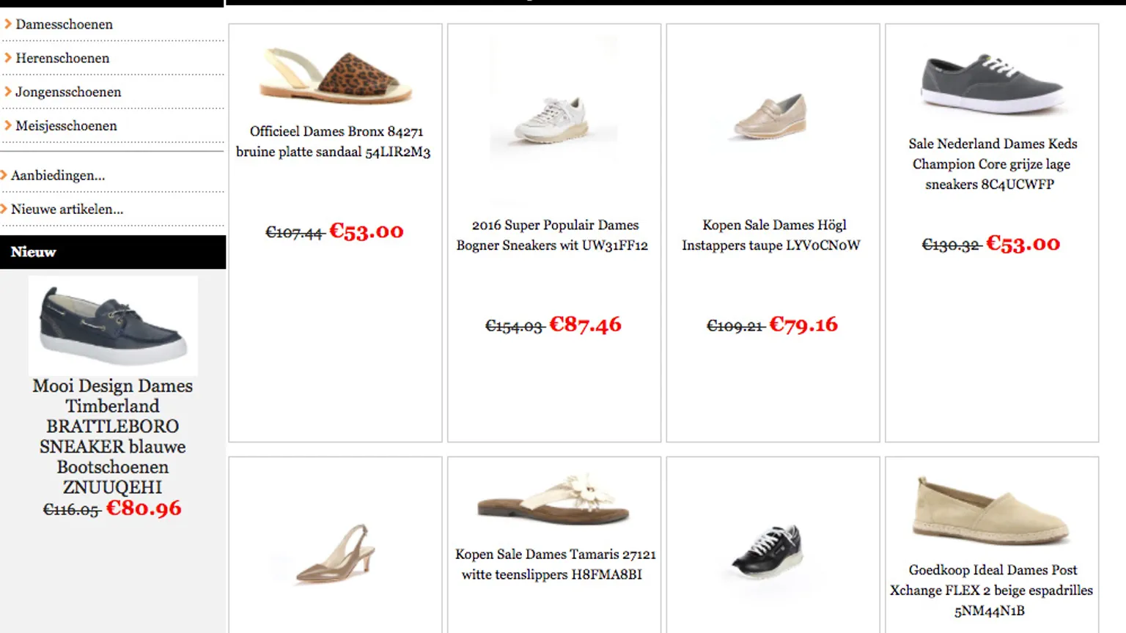The image size is (1126, 633).
Task: Open Meisjesschoenen category link
Action: tap(66, 125)
